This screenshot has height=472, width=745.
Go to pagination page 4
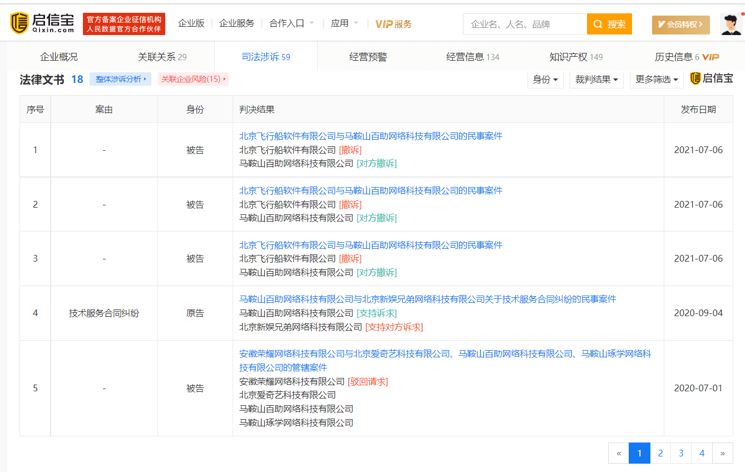click(x=702, y=453)
